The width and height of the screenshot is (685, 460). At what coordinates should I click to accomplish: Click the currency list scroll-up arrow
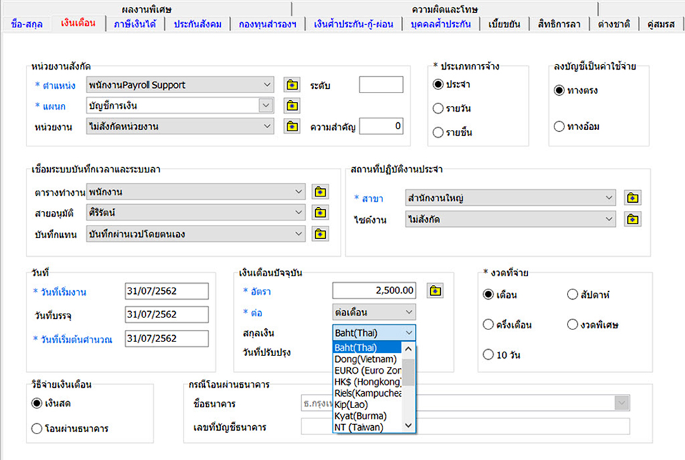pos(408,348)
